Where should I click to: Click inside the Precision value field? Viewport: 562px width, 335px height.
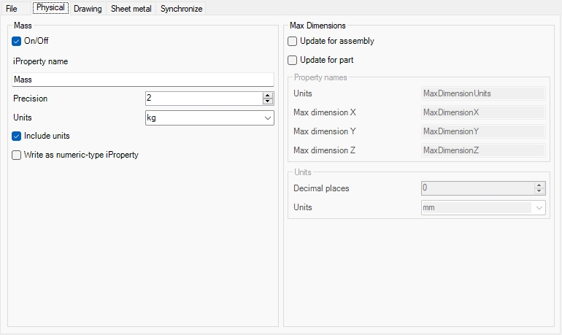pyautogui.click(x=203, y=99)
